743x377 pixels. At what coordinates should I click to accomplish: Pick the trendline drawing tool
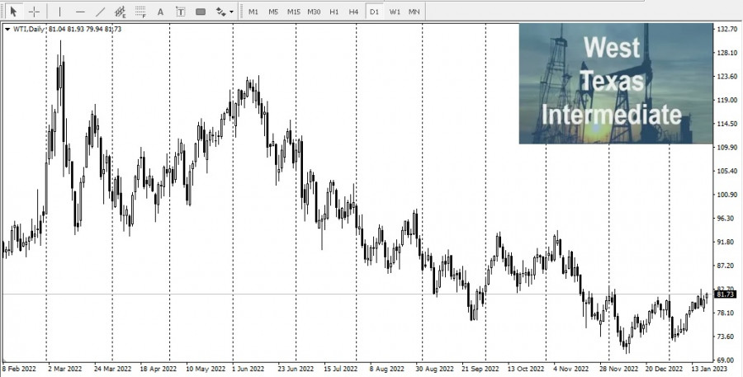pyautogui.click(x=100, y=12)
